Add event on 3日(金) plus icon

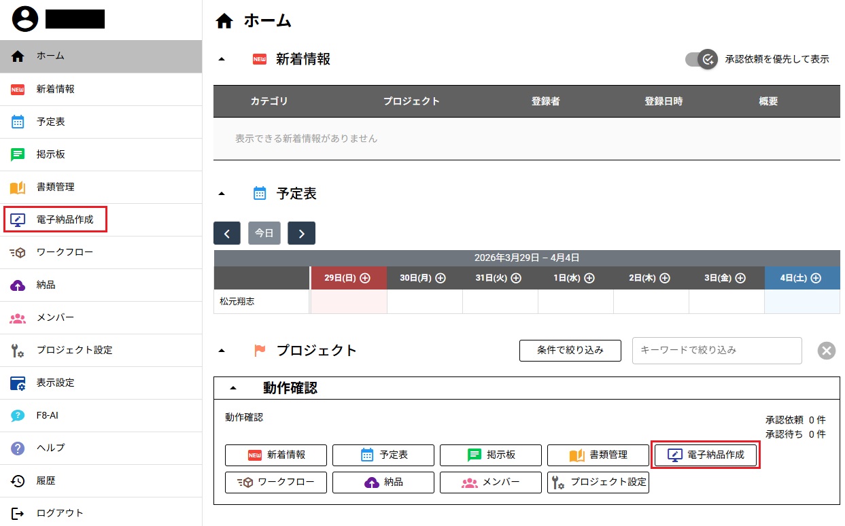pos(740,278)
